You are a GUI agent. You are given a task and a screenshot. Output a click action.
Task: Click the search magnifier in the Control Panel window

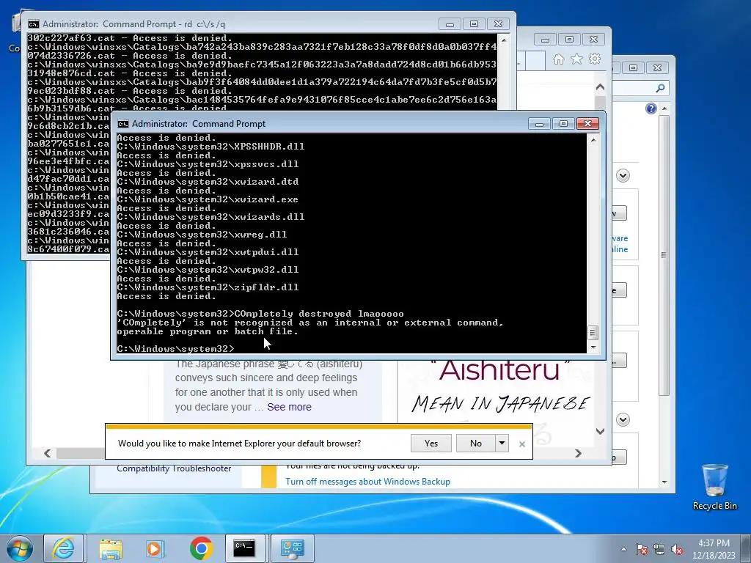coord(661,88)
